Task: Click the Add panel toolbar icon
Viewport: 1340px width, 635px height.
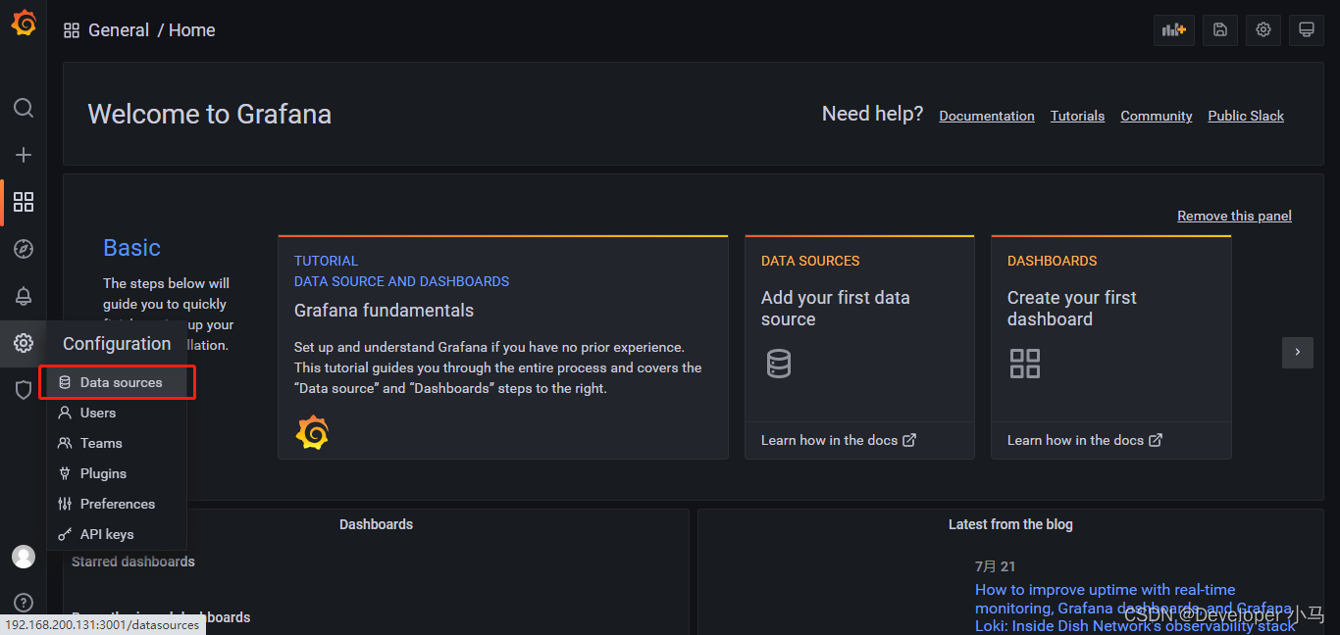Action: 1173,30
